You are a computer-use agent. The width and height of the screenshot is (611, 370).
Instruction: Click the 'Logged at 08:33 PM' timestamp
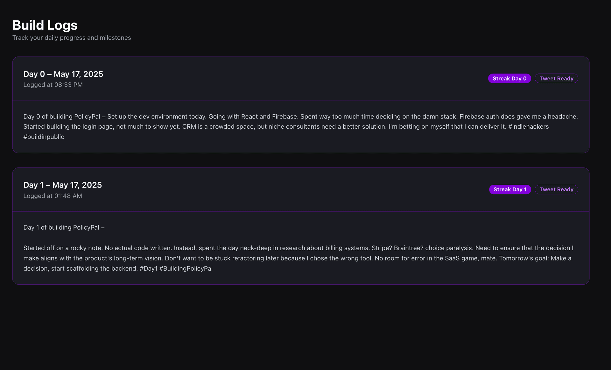pos(53,85)
